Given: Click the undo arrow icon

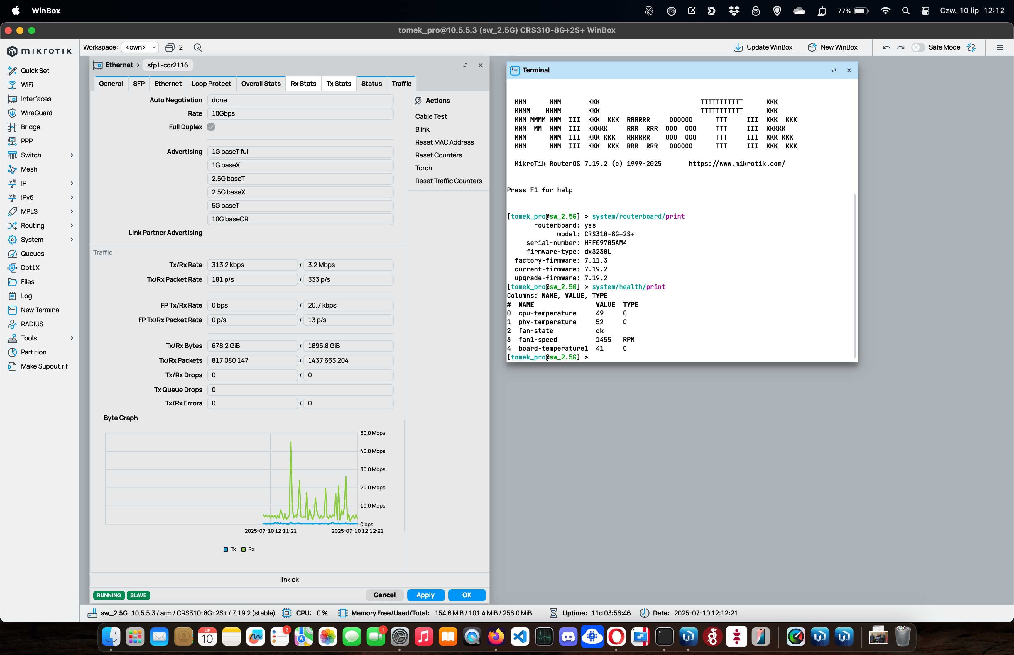Looking at the screenshot, I should (886, 47).
